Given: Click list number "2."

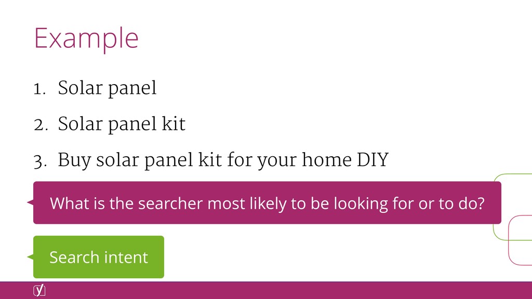Looking at the screenshot, I should pos(41,125).
